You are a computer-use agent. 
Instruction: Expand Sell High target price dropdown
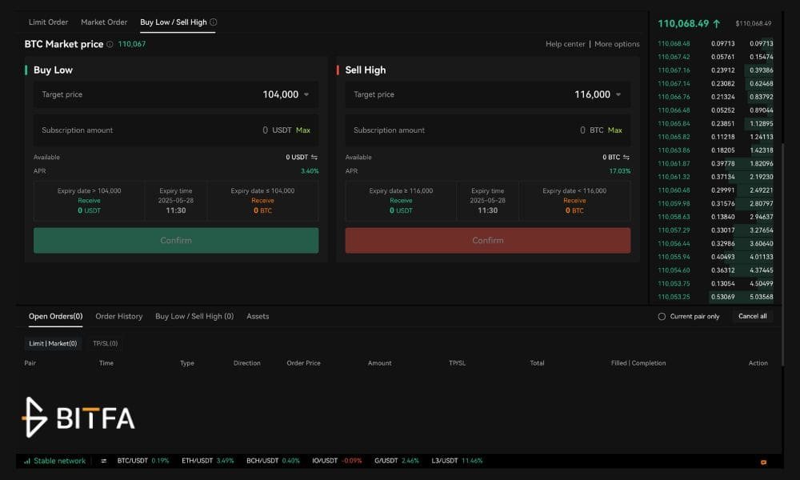click(618, 94)
